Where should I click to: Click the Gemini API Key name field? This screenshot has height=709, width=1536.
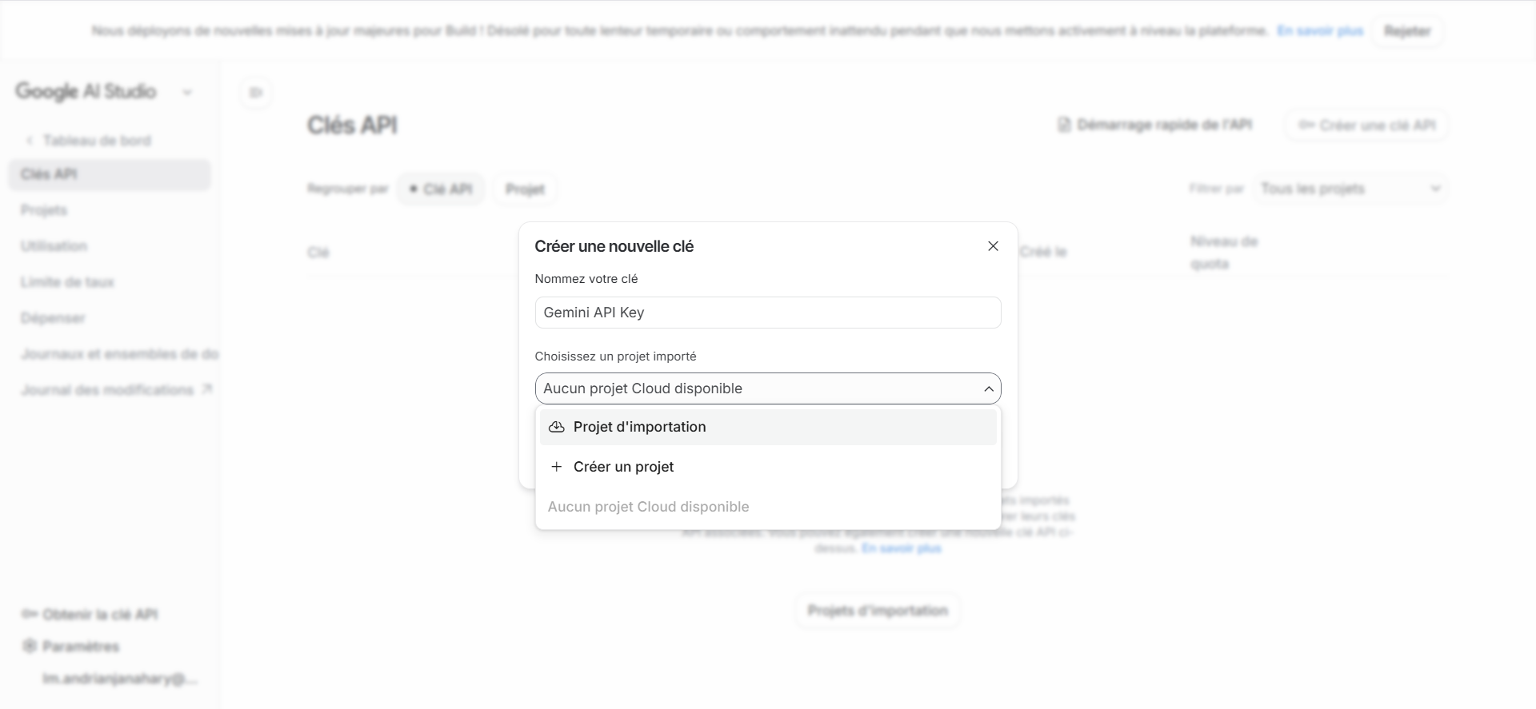767,313
